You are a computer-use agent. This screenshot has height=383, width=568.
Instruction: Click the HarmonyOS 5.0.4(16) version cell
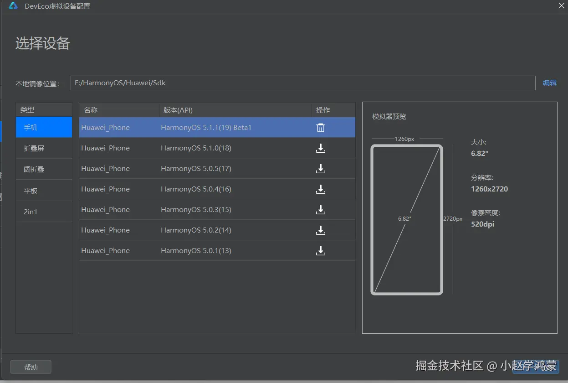click(x=196, y=189)
